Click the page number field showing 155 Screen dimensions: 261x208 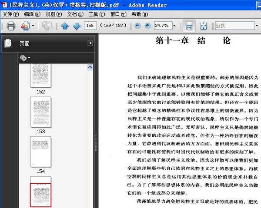[x=90, y=26]
